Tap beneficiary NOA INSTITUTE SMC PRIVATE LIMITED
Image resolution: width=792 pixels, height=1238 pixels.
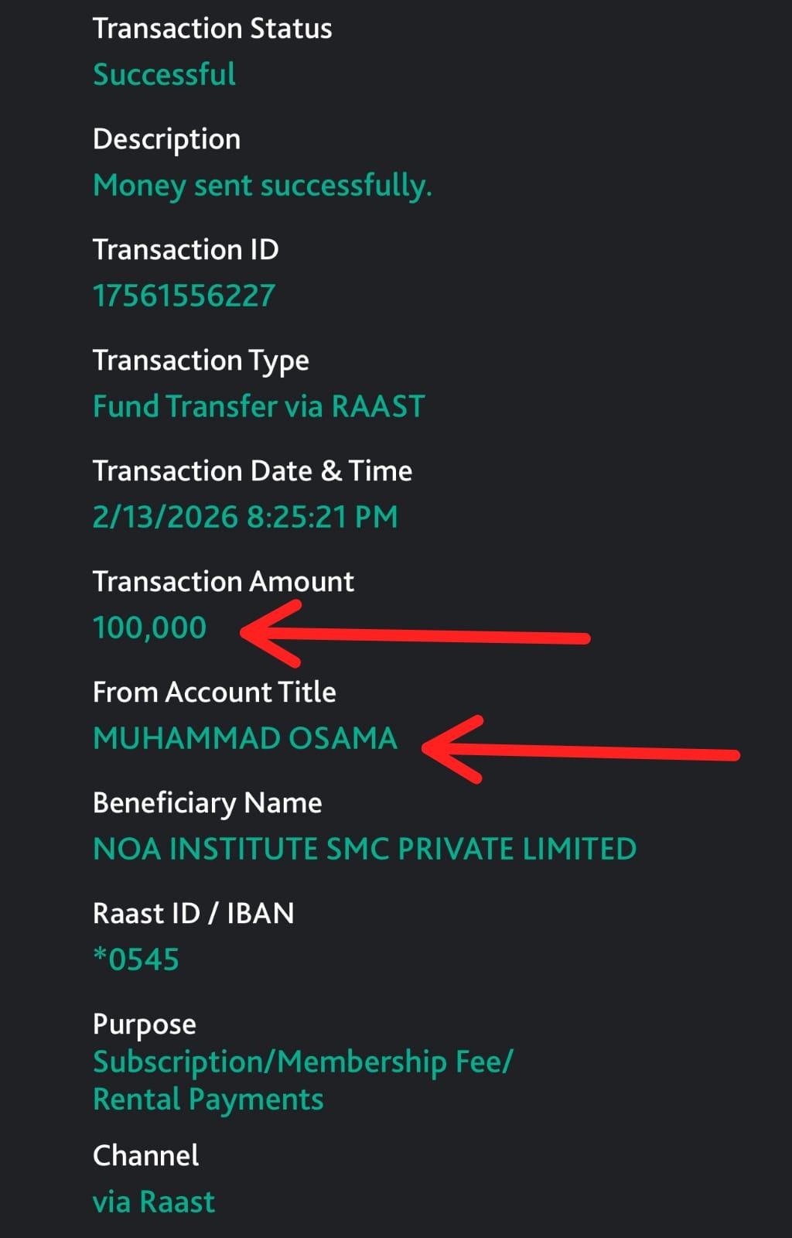coord(364,849)
